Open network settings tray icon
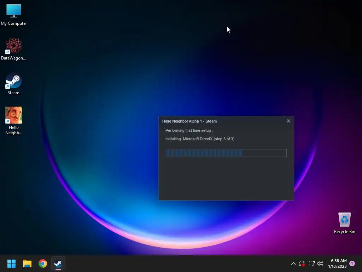The image size is (362, 272). click(x=311, y=263)
